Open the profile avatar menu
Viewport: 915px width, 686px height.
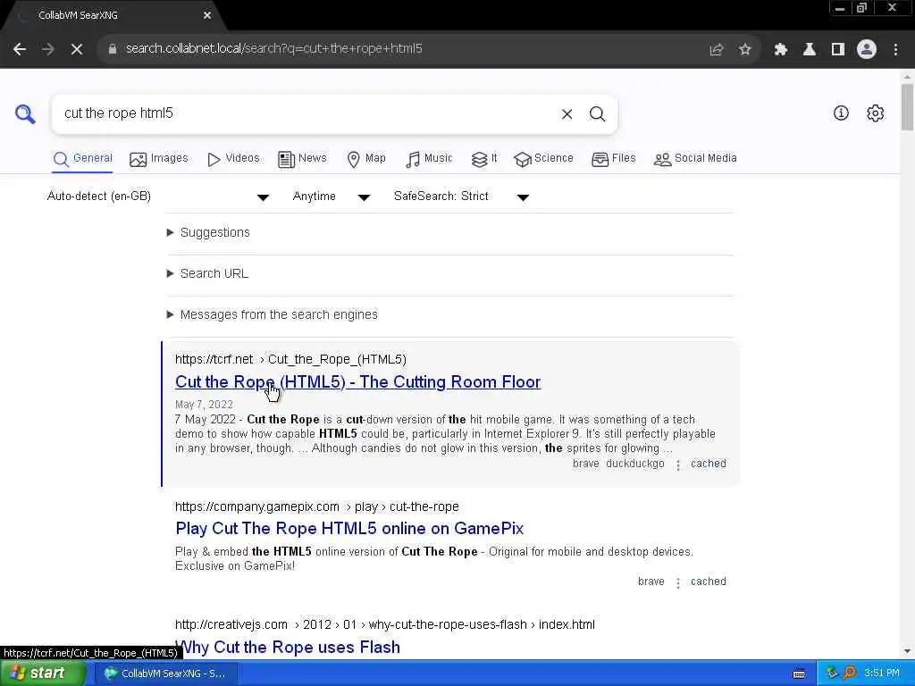867,50
